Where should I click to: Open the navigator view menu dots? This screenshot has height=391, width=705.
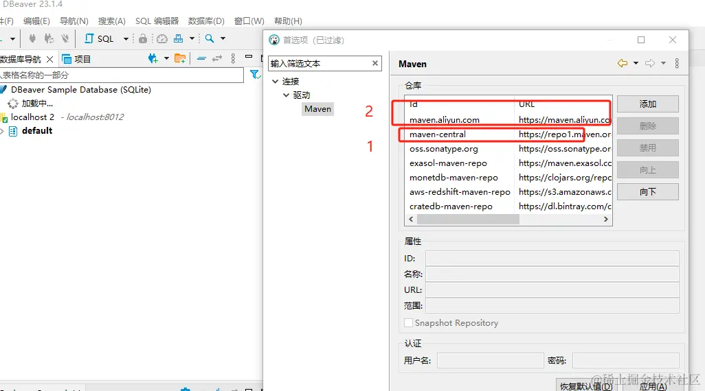(x=233, y=58)
